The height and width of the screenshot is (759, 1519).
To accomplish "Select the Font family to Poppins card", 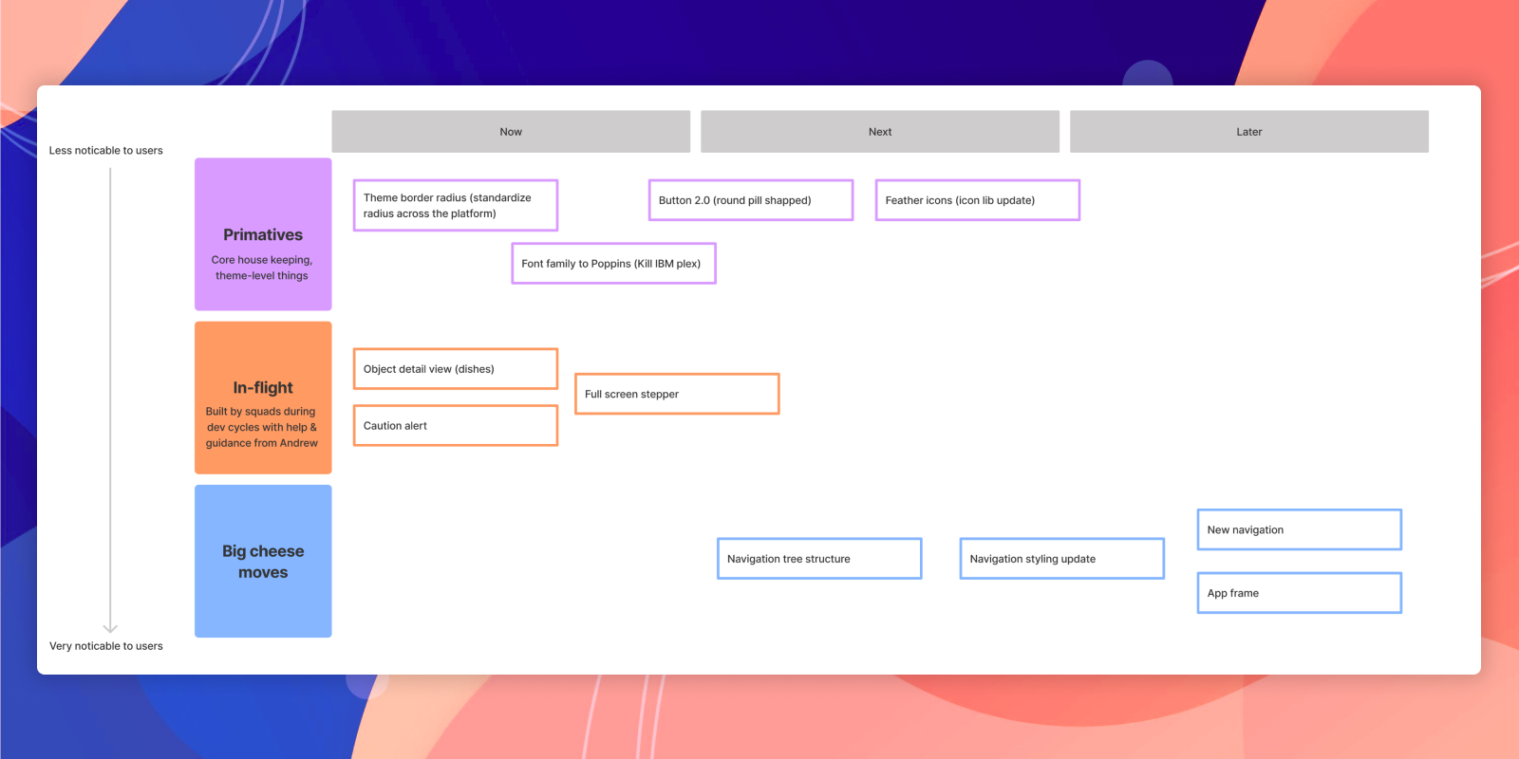I will click(x=613, y=264).
